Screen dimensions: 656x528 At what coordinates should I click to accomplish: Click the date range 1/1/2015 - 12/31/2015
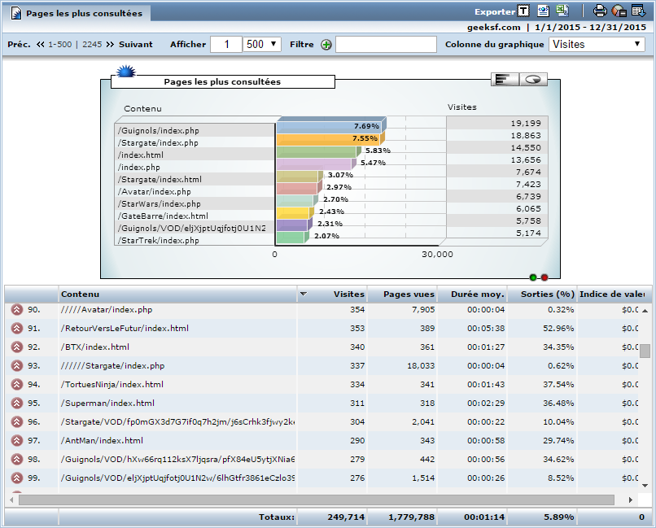590,27
